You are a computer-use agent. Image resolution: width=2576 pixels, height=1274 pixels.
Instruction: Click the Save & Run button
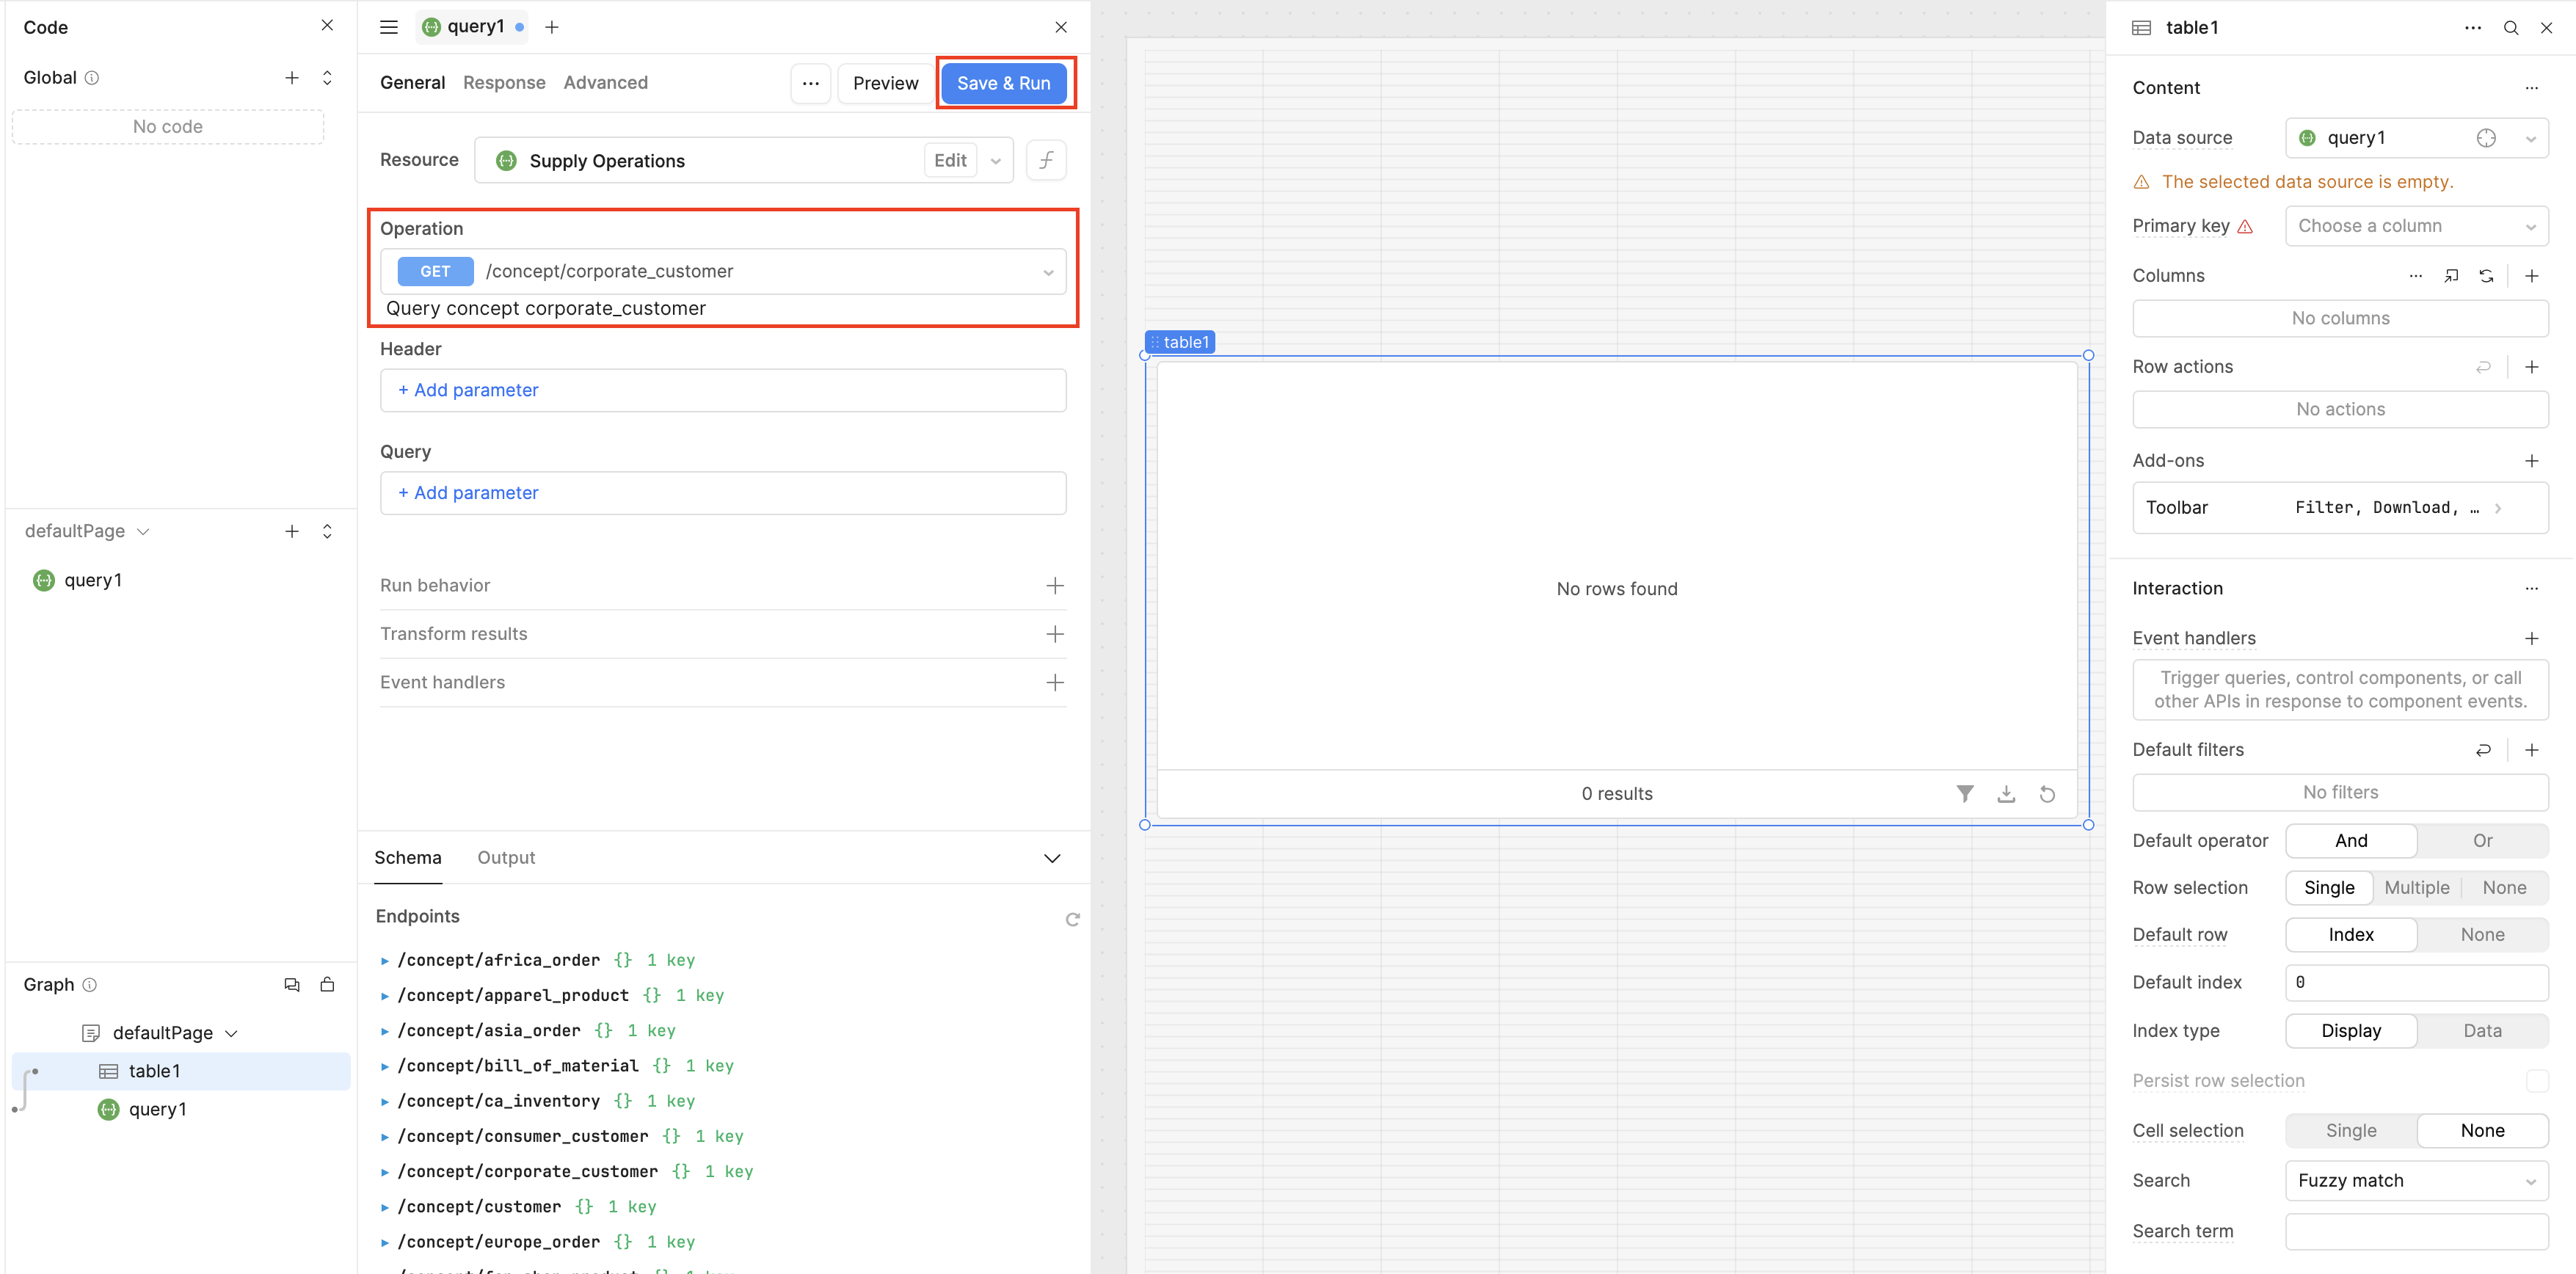click(1005, 83)
